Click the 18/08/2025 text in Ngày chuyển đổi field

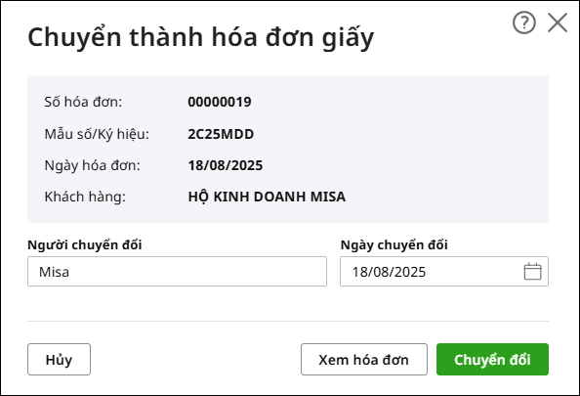point(389,272)
